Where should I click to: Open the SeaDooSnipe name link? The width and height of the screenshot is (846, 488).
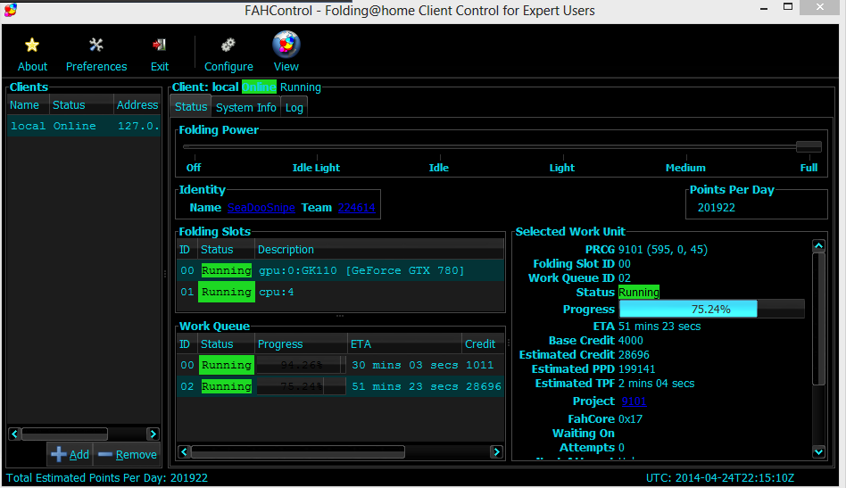(x=261, y=208)
